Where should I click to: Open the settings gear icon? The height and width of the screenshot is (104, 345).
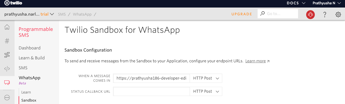click(338, 15)
